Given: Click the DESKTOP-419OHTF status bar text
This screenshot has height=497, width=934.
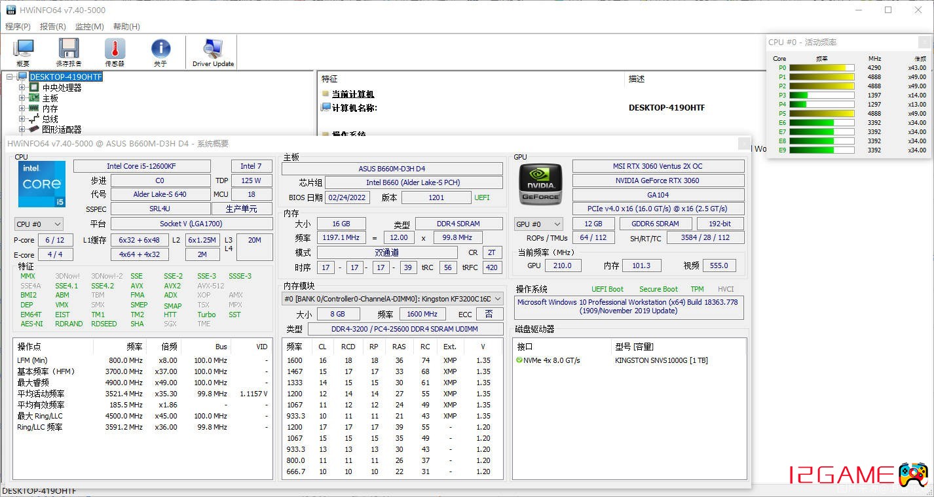Looking at the screenshot, I should pyautogui.click(x=39, y=490).
